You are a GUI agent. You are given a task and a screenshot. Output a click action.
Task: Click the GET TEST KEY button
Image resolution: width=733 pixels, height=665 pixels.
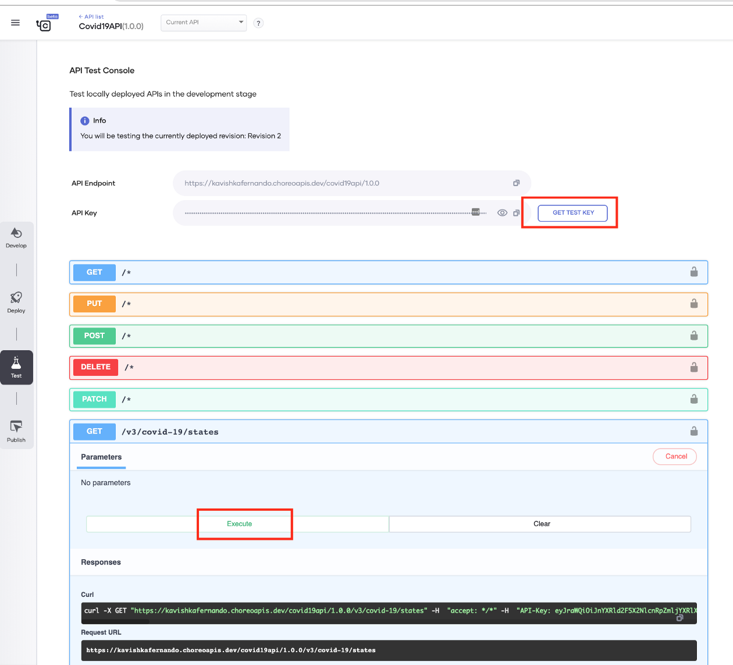pyautogui.click(x=572, y=213)
